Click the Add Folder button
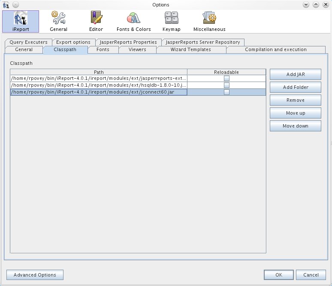Screen dimensions: 332x286 pyautogui.click(x=296, y=87)
